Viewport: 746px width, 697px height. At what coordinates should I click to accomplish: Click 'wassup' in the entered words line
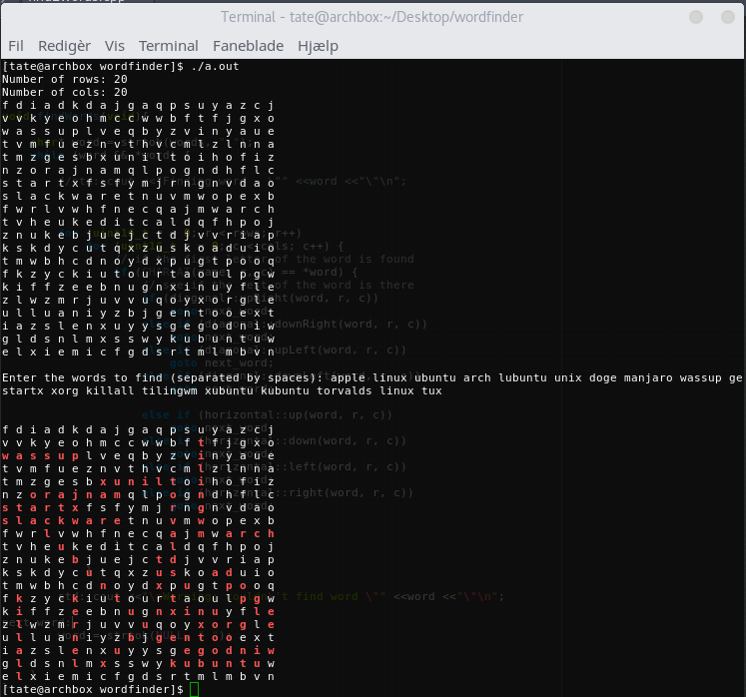(x=700, y=377)
